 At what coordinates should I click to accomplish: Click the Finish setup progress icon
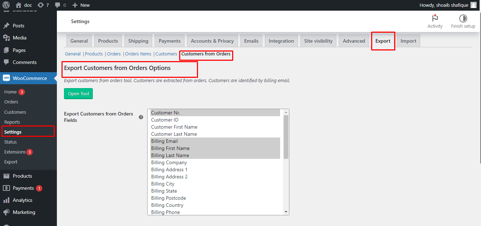click(x=463, y=18)
